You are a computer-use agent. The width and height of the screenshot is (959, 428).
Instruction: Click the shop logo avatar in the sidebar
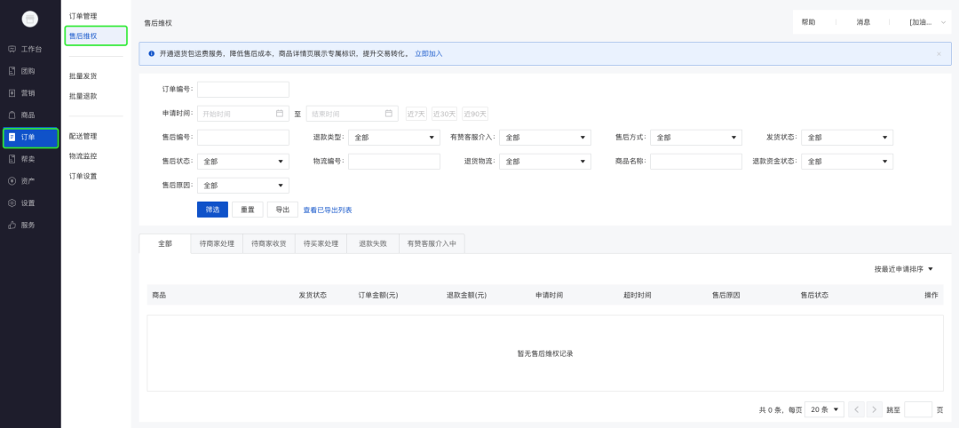30,19
